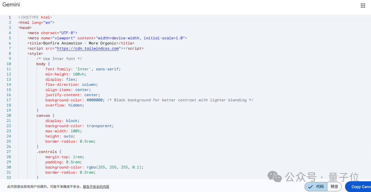Screen dimensions: 371x192
Task: Click line number 27 in the gutter
Action: click(x=9, y=151)
